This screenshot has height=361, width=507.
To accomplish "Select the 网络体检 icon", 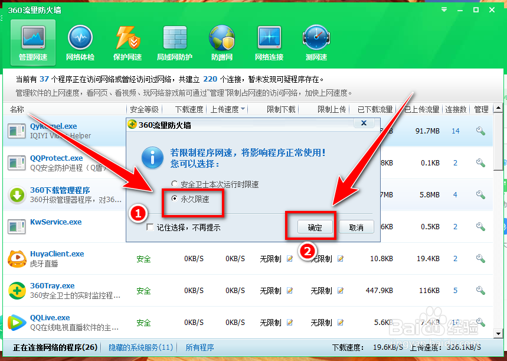I will click(80, 41).
